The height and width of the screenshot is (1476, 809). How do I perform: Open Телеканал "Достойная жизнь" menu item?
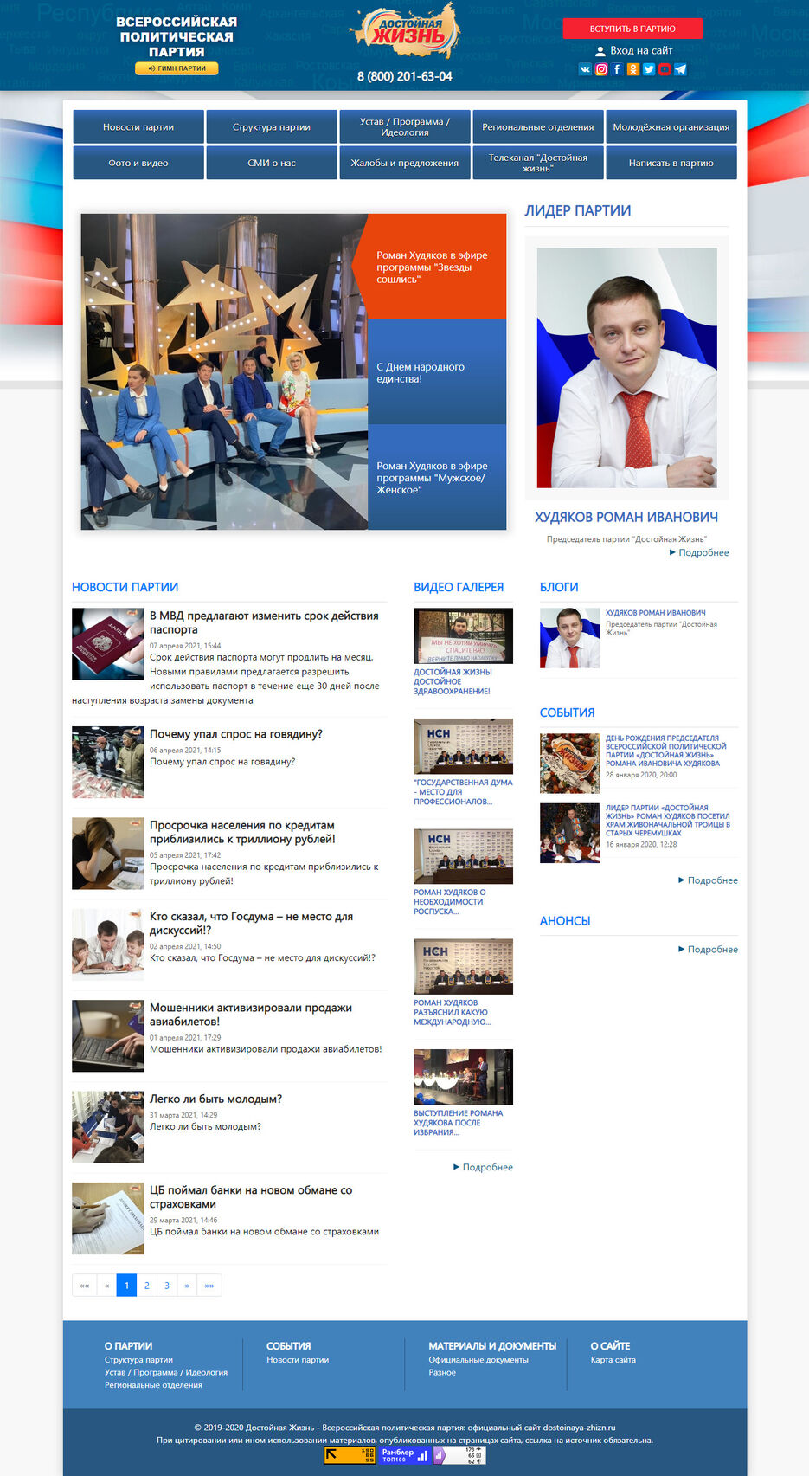pos(538,163)
